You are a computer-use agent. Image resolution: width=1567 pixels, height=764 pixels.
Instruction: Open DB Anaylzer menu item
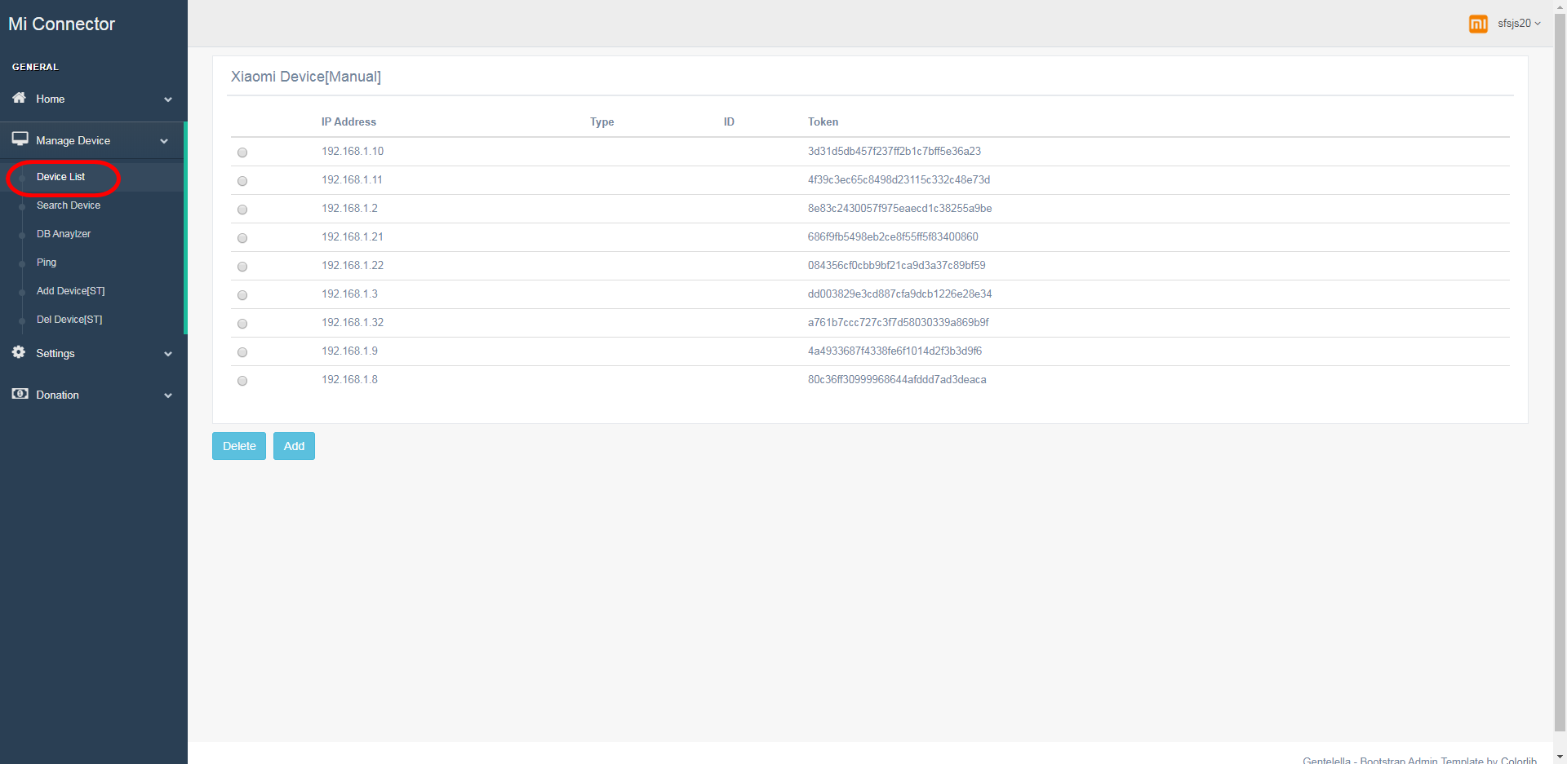pos(64,234)
